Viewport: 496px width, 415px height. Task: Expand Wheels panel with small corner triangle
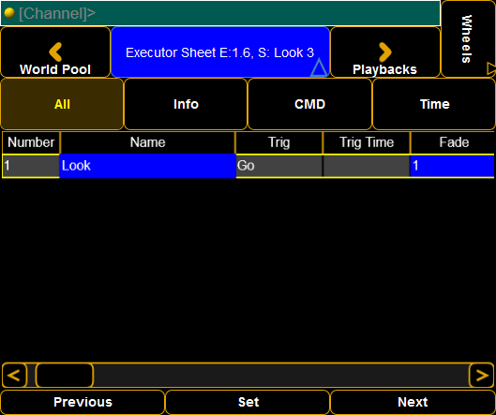tap(491, 68)
